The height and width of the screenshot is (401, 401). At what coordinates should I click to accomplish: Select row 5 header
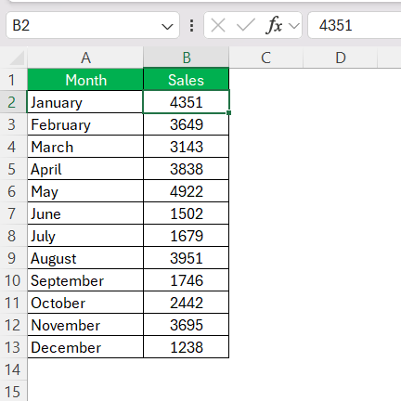pos(13,169)
